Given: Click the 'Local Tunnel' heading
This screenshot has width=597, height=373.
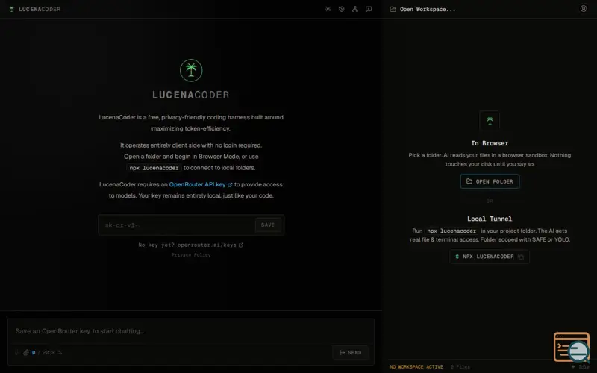Looking at the screenshot, I should click(490, 219).
